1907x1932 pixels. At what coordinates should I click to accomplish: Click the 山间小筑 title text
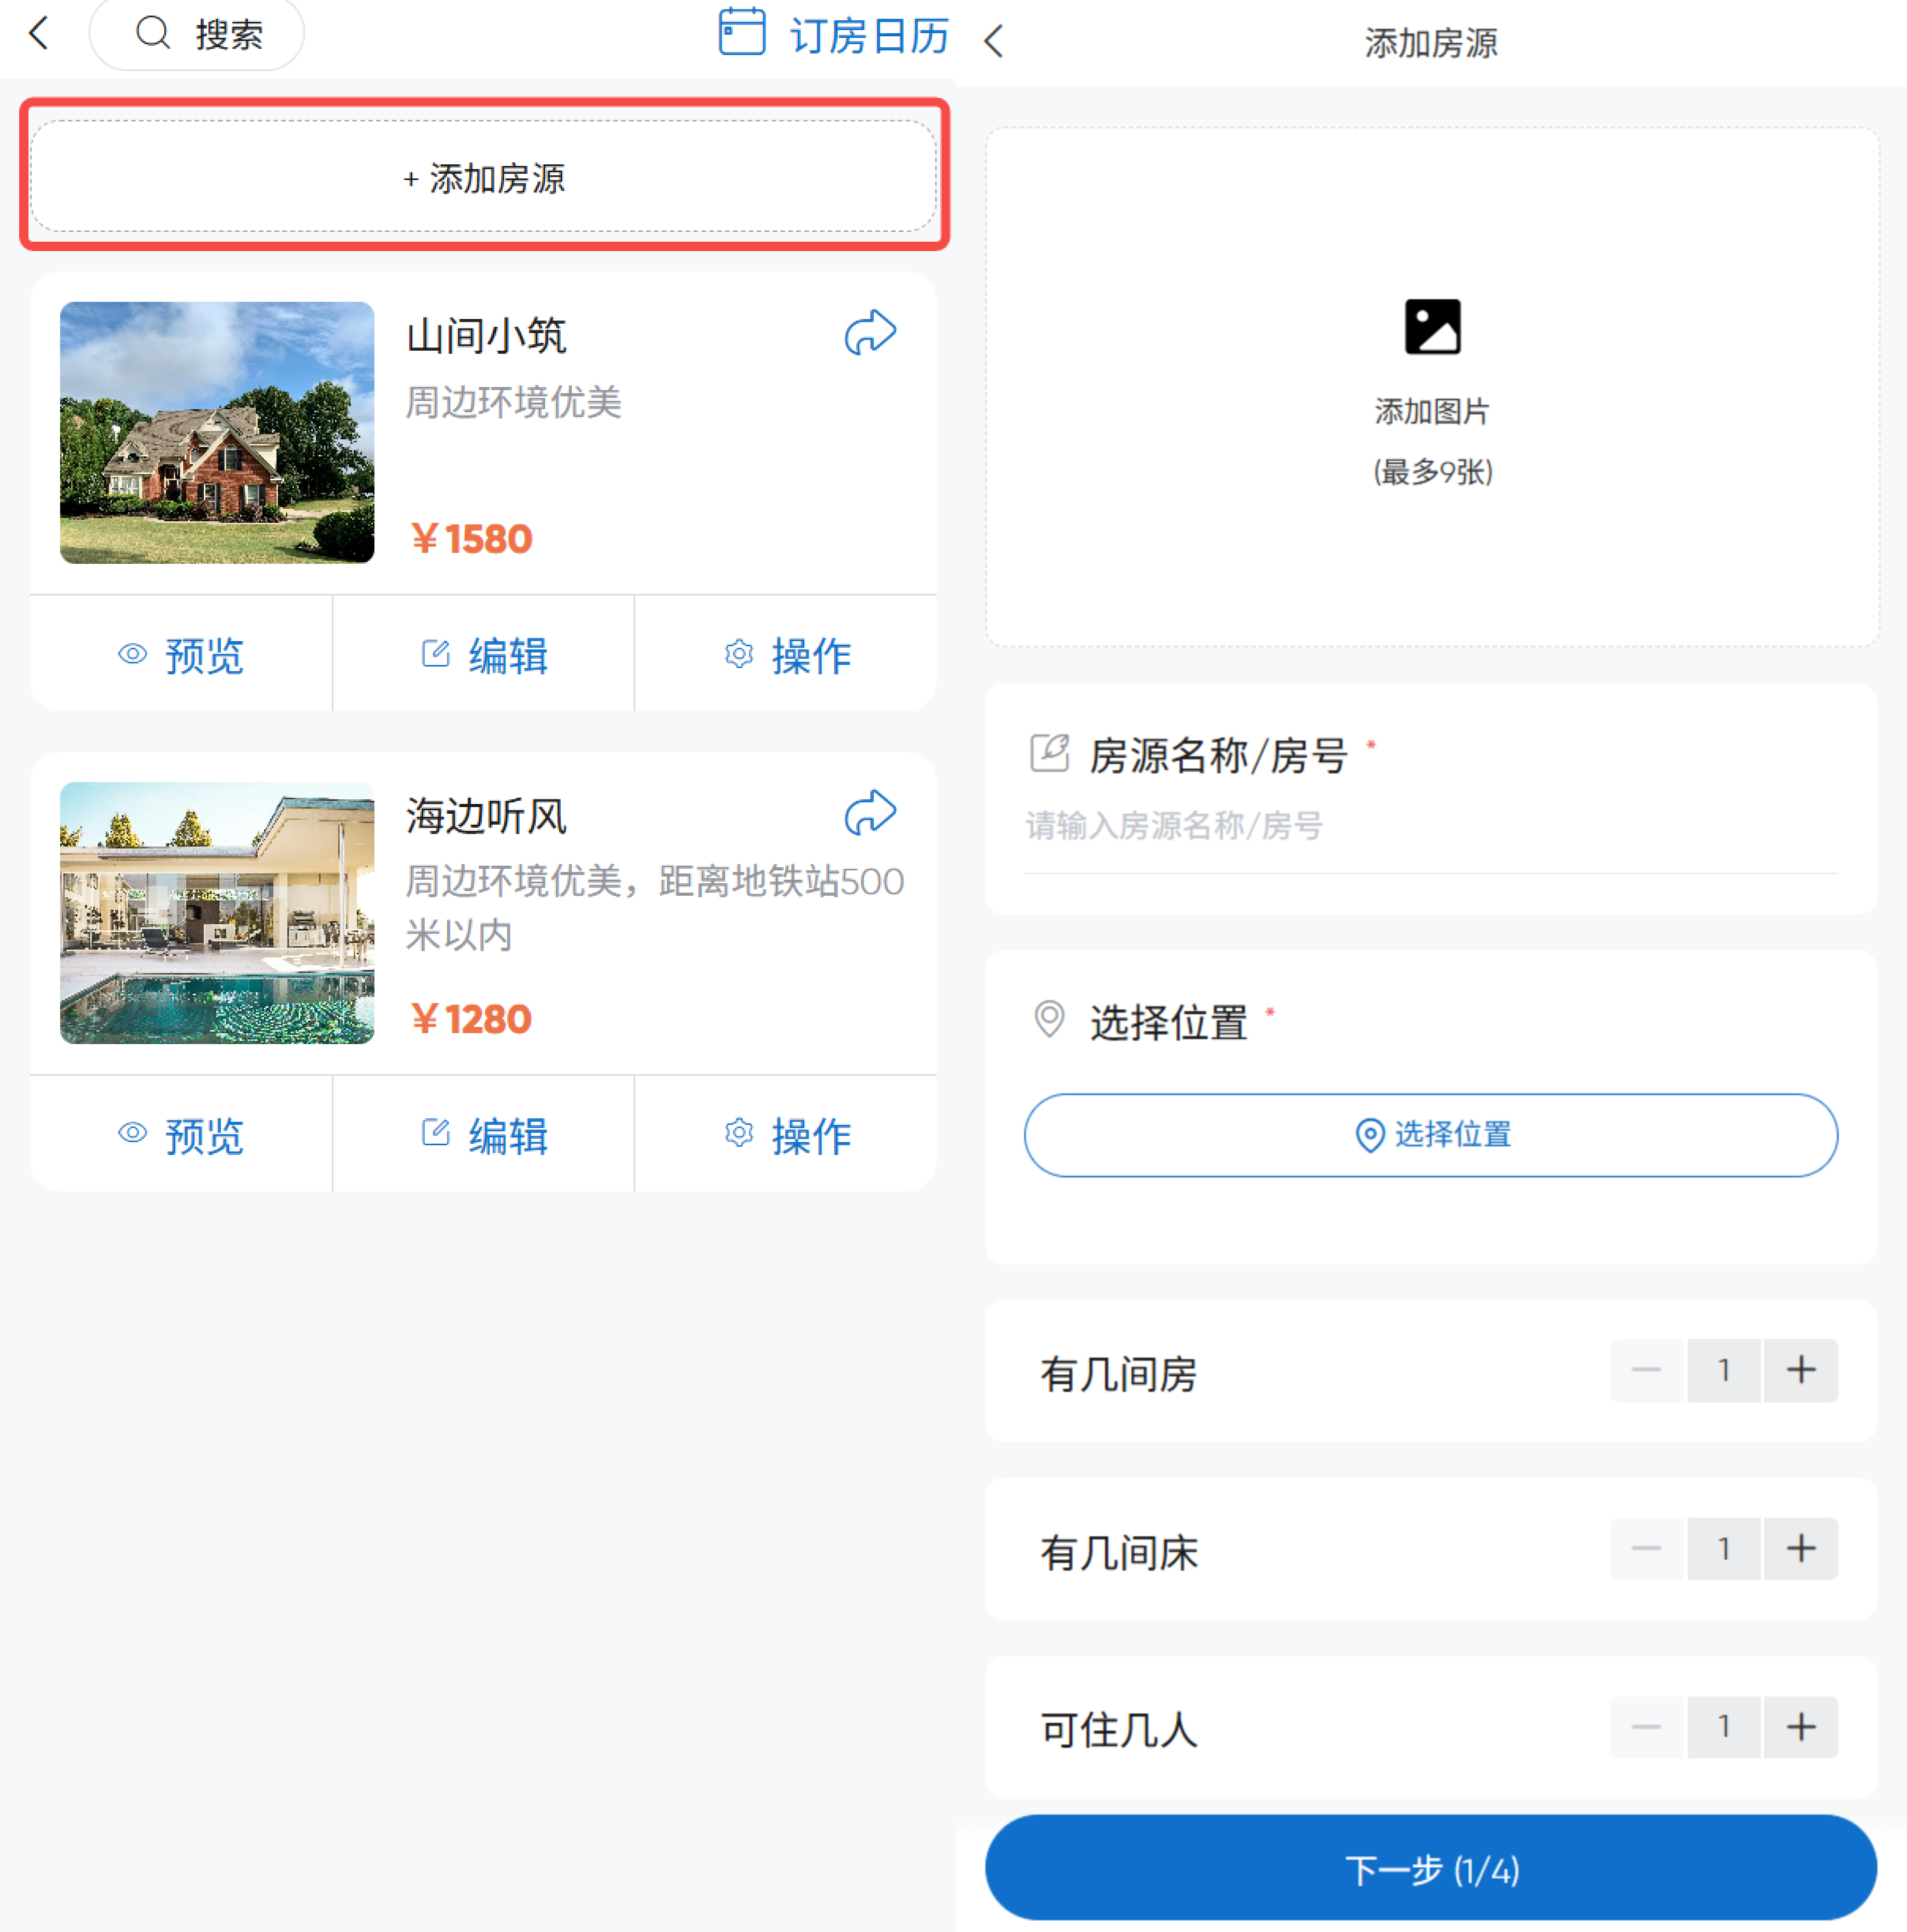tap(486, 336)
